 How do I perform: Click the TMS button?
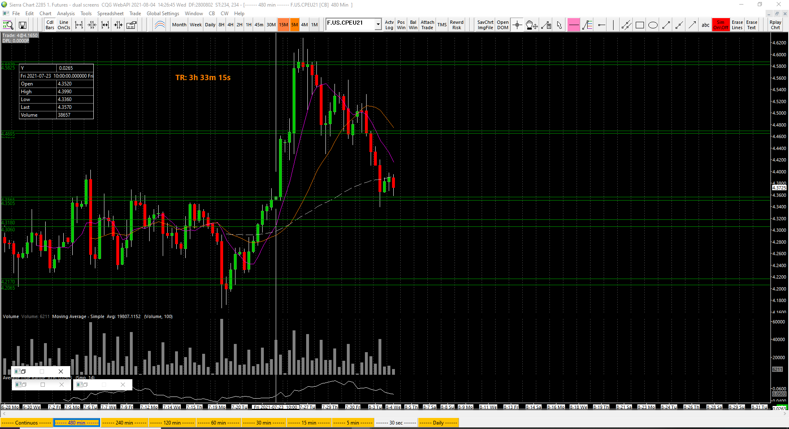pyautogui.click(x=442, y=25)
